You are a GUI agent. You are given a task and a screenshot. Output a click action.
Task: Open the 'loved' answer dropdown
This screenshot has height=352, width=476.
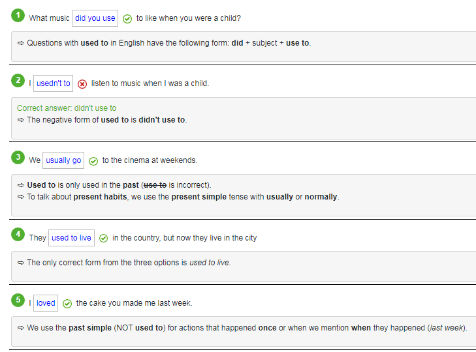pos(46,303)
